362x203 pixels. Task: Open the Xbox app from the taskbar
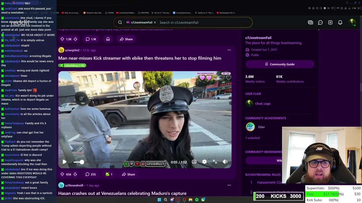coord(203,200)
